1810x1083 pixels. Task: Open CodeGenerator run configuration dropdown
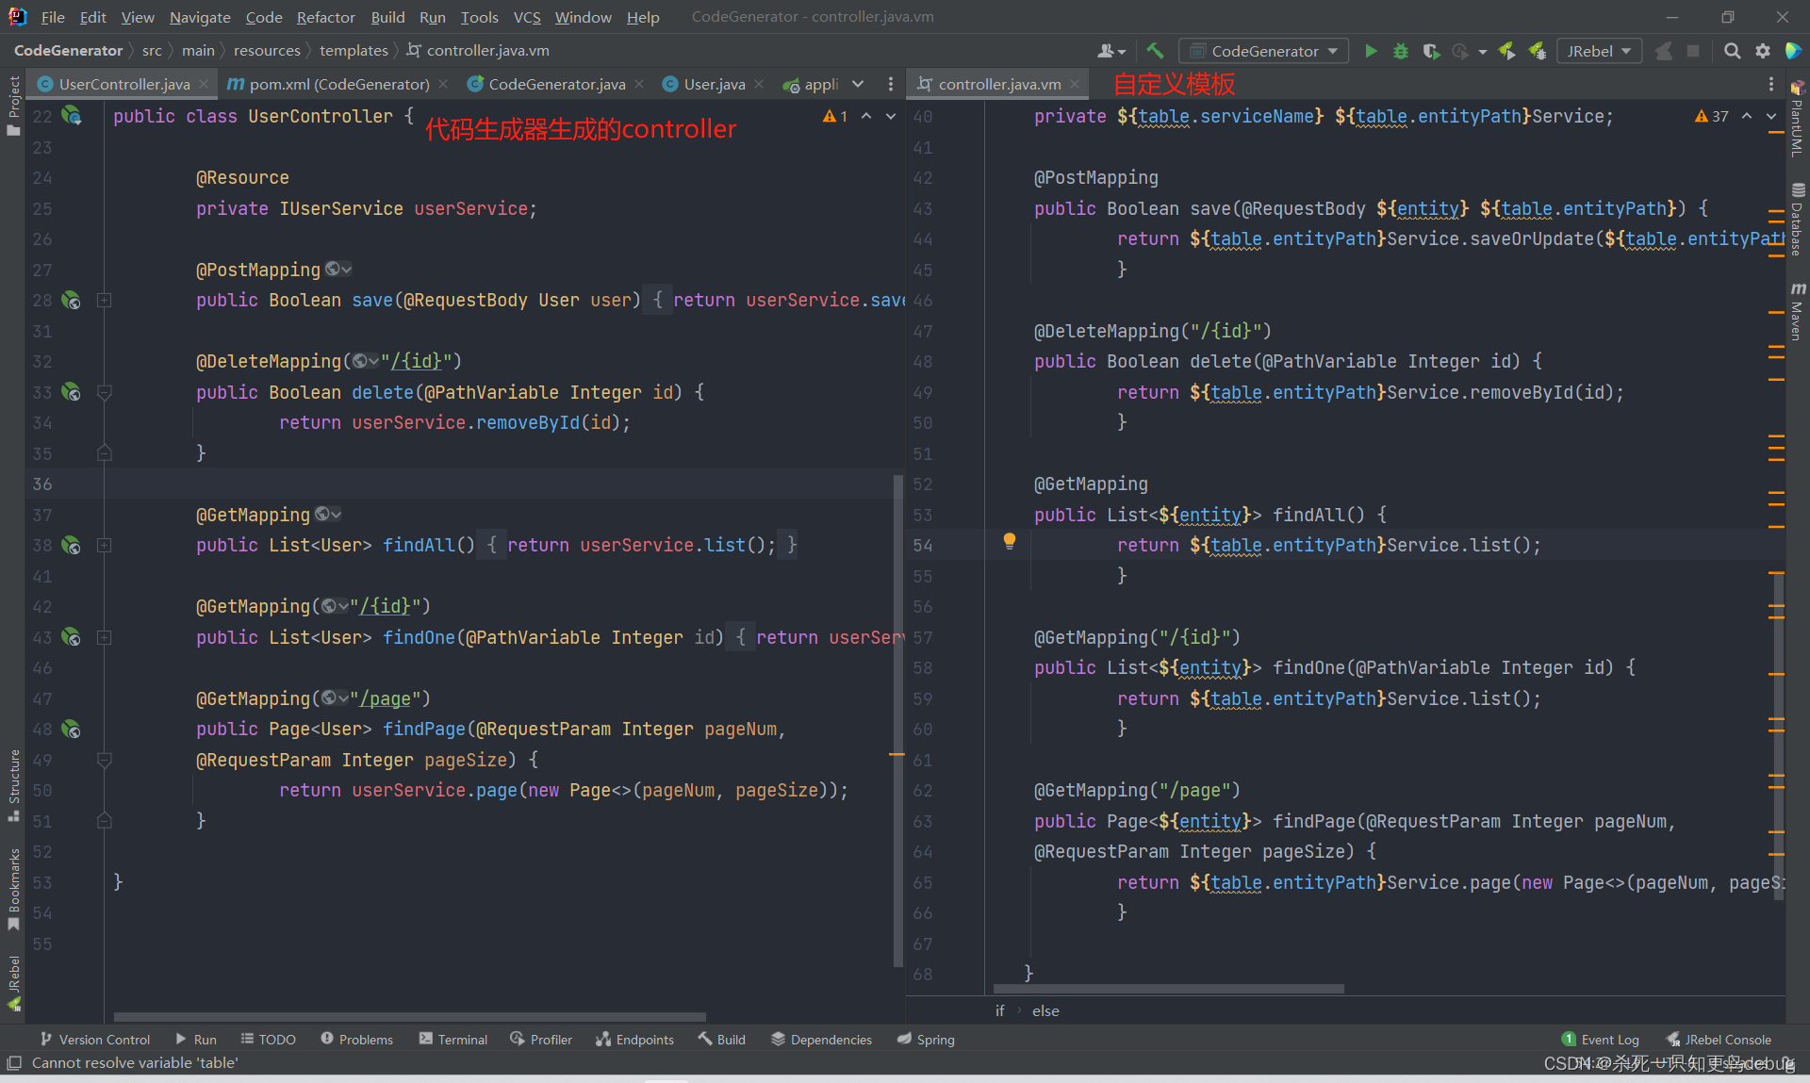(x=1263, y=51)
